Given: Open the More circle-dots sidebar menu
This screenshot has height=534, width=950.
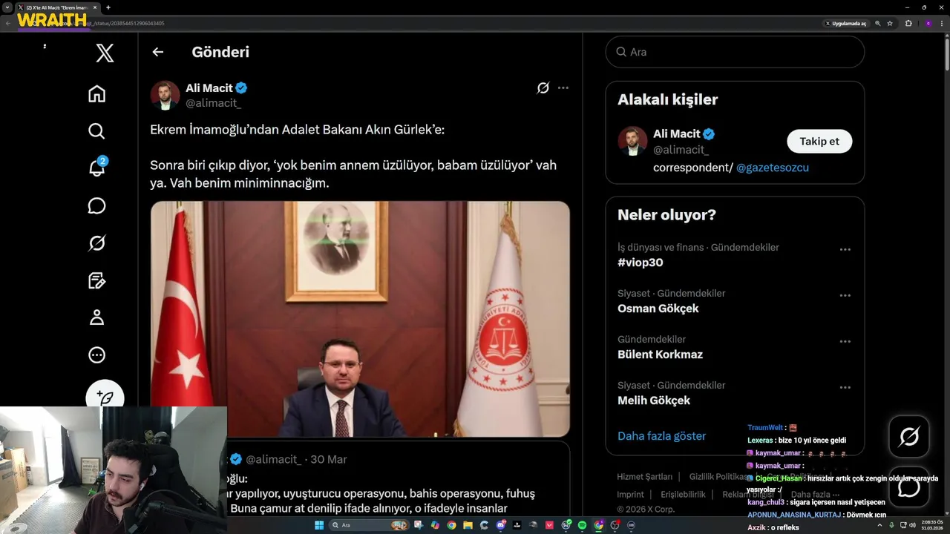Looking at the screenshot, I should pos(96,355).
